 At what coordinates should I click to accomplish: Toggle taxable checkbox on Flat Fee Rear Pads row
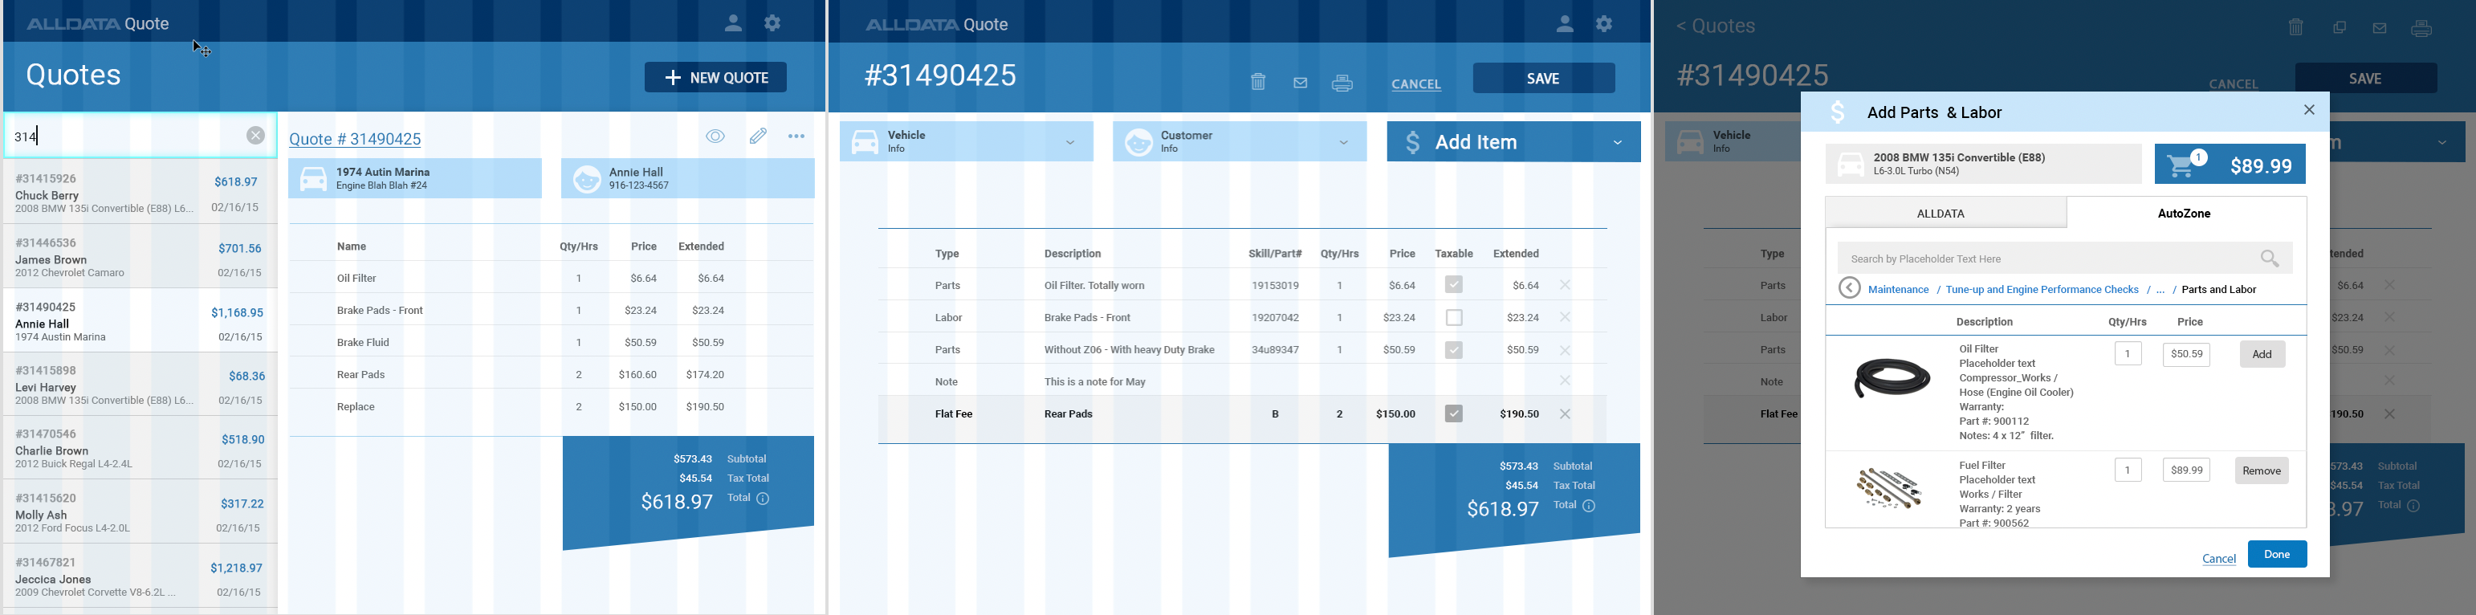pos(1453,413)
